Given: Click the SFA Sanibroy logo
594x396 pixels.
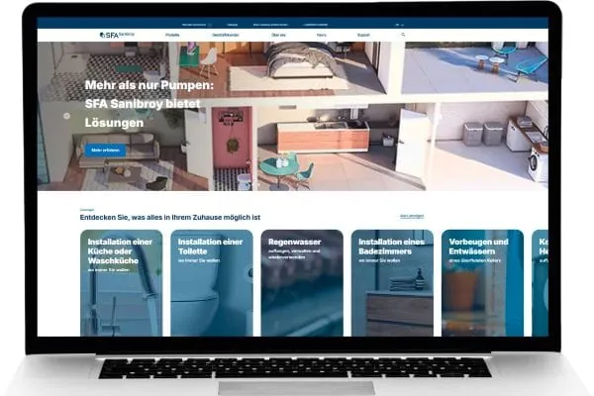Looking at the screenshot, I should [117, 35].
